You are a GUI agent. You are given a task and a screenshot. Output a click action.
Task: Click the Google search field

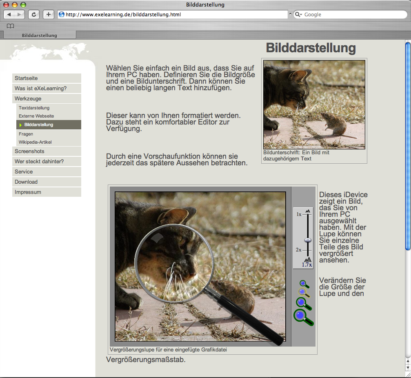[x=350, y=14]
